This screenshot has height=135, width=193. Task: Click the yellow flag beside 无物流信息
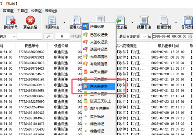(x=86, y=56)
